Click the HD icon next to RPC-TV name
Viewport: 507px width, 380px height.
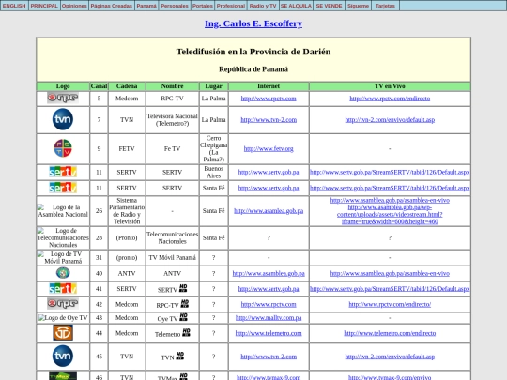coord(185,303)
